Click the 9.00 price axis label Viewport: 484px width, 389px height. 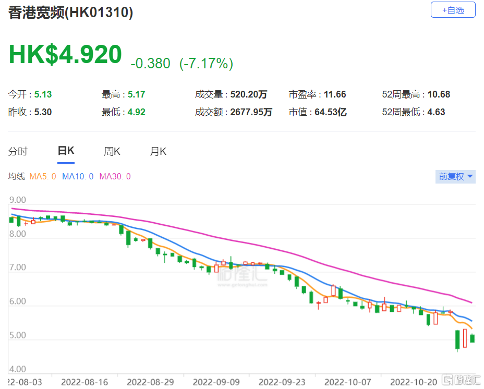(18, 200)
